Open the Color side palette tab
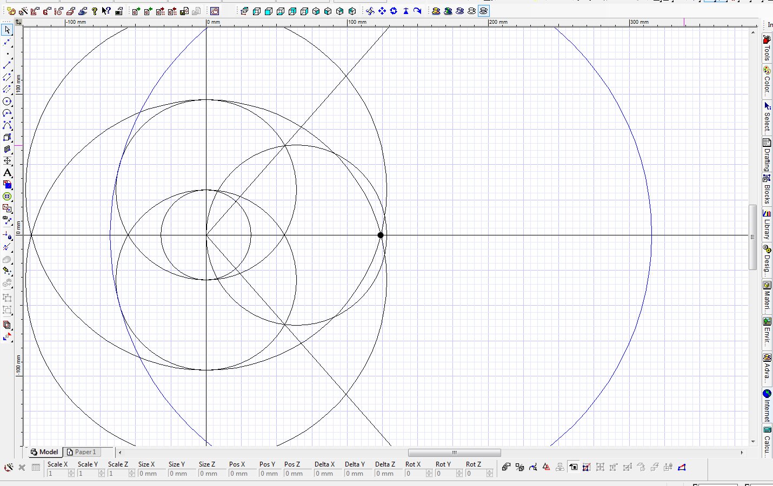 tap(767, 80)
